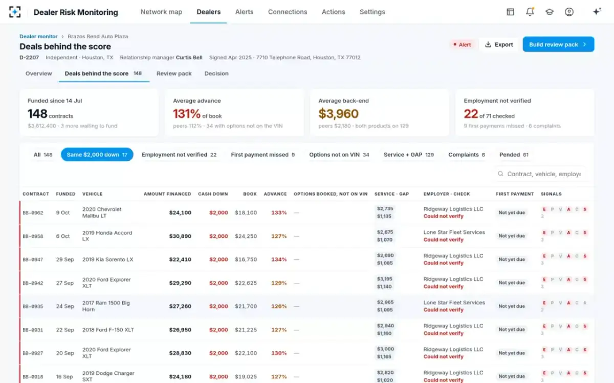Click the Export button

pyautogui.click(x=499, y=44)
